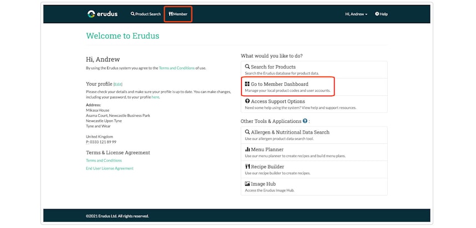476x228 pixels.
Task: Click the Member fork-and-knife icon
Action: (x=171, y=14)
